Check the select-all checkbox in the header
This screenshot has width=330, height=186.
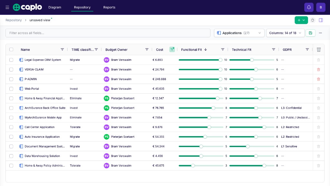pos(11,50)
